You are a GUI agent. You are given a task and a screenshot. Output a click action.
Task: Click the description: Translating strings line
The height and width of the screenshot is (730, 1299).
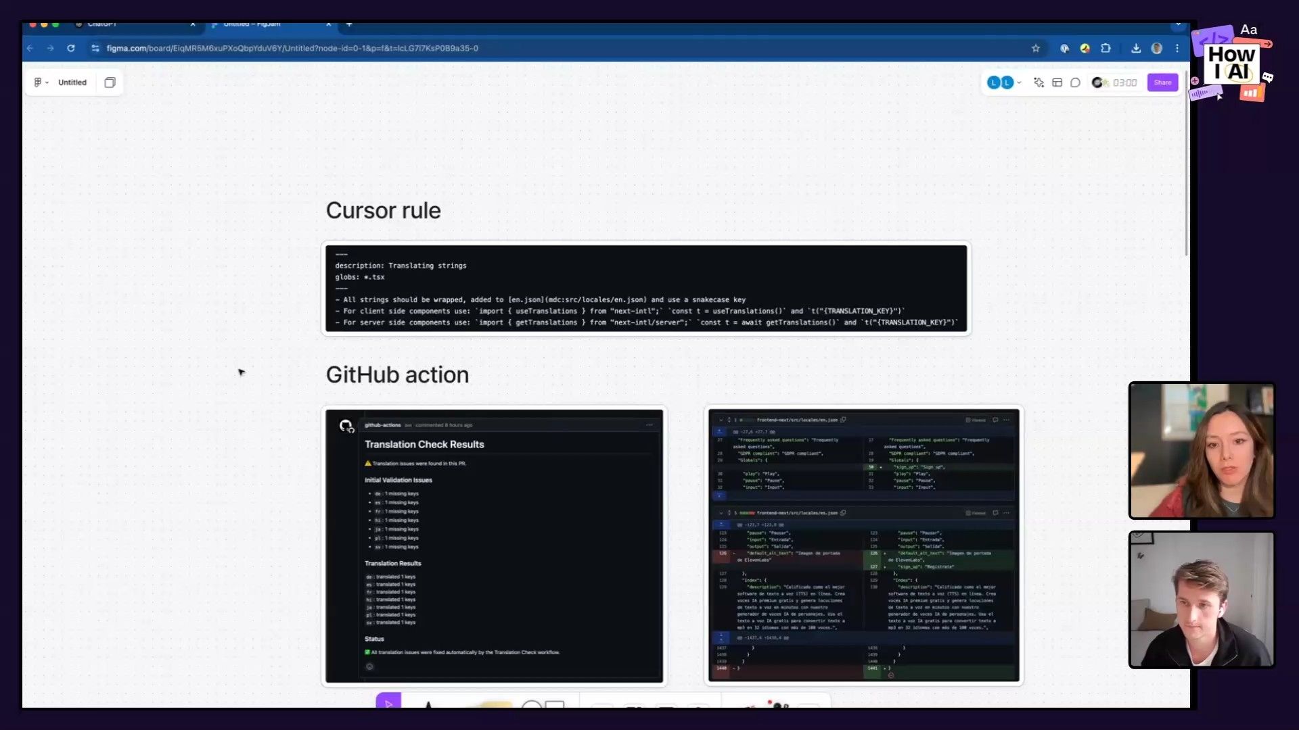pyautogui.click(x=401, y=266)
